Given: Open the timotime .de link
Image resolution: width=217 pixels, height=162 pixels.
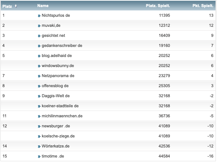Looking at the screenshot, I should point(53,156).
